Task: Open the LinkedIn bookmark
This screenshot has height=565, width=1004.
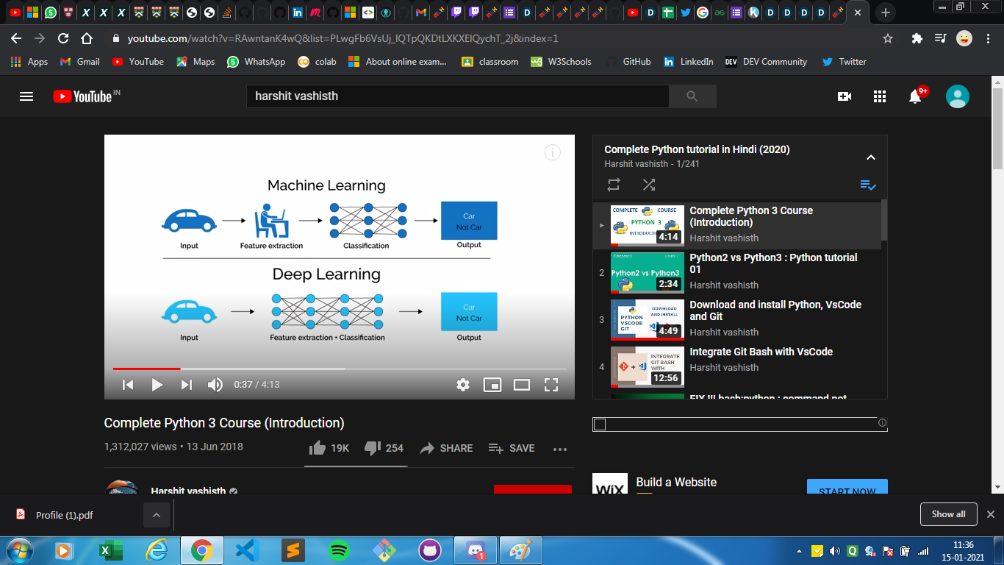Action: (689, 62)
